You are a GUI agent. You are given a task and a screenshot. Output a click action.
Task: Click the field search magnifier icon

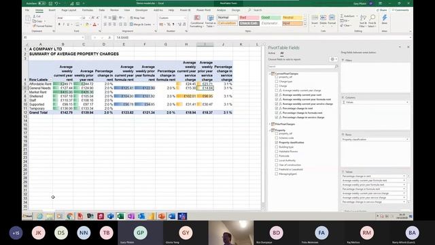point(336,67)
